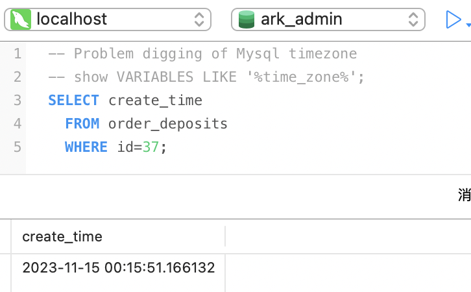This screenshot has width=471, height=292.
Task: Click the up-down chevrons beside localhost
Action: 199,19
